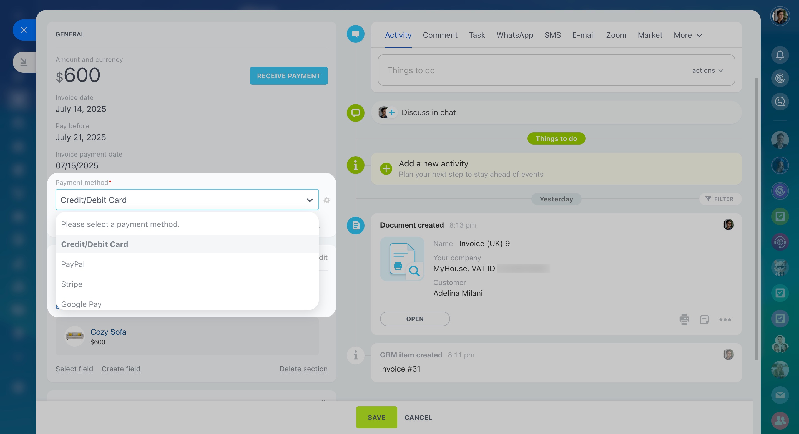The height and width of the screenshot is (434, 799).
Task: Click the mail icon in right sidebar
Action: click(780, 395)
